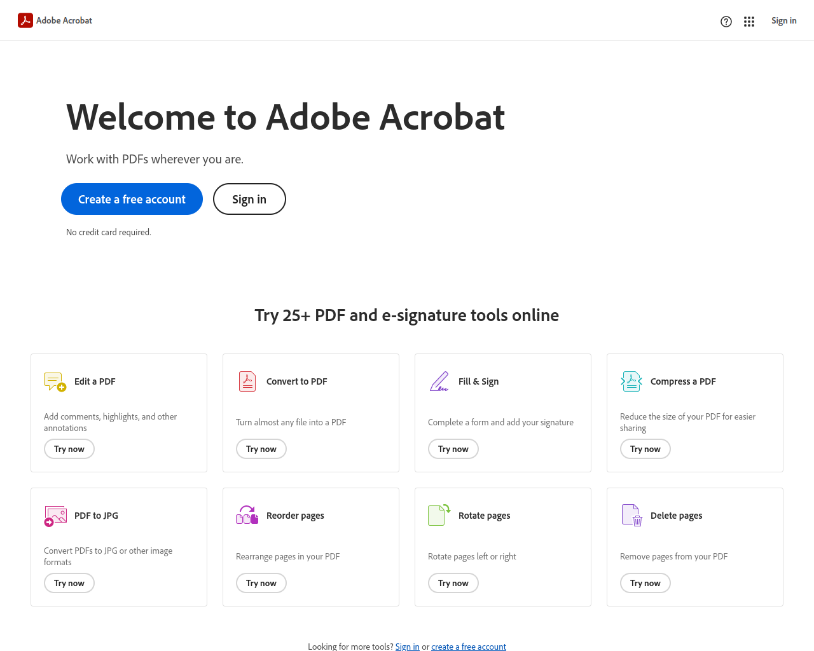Click the PDF to JPG image icon
The image size is (814, 651).
55,516
